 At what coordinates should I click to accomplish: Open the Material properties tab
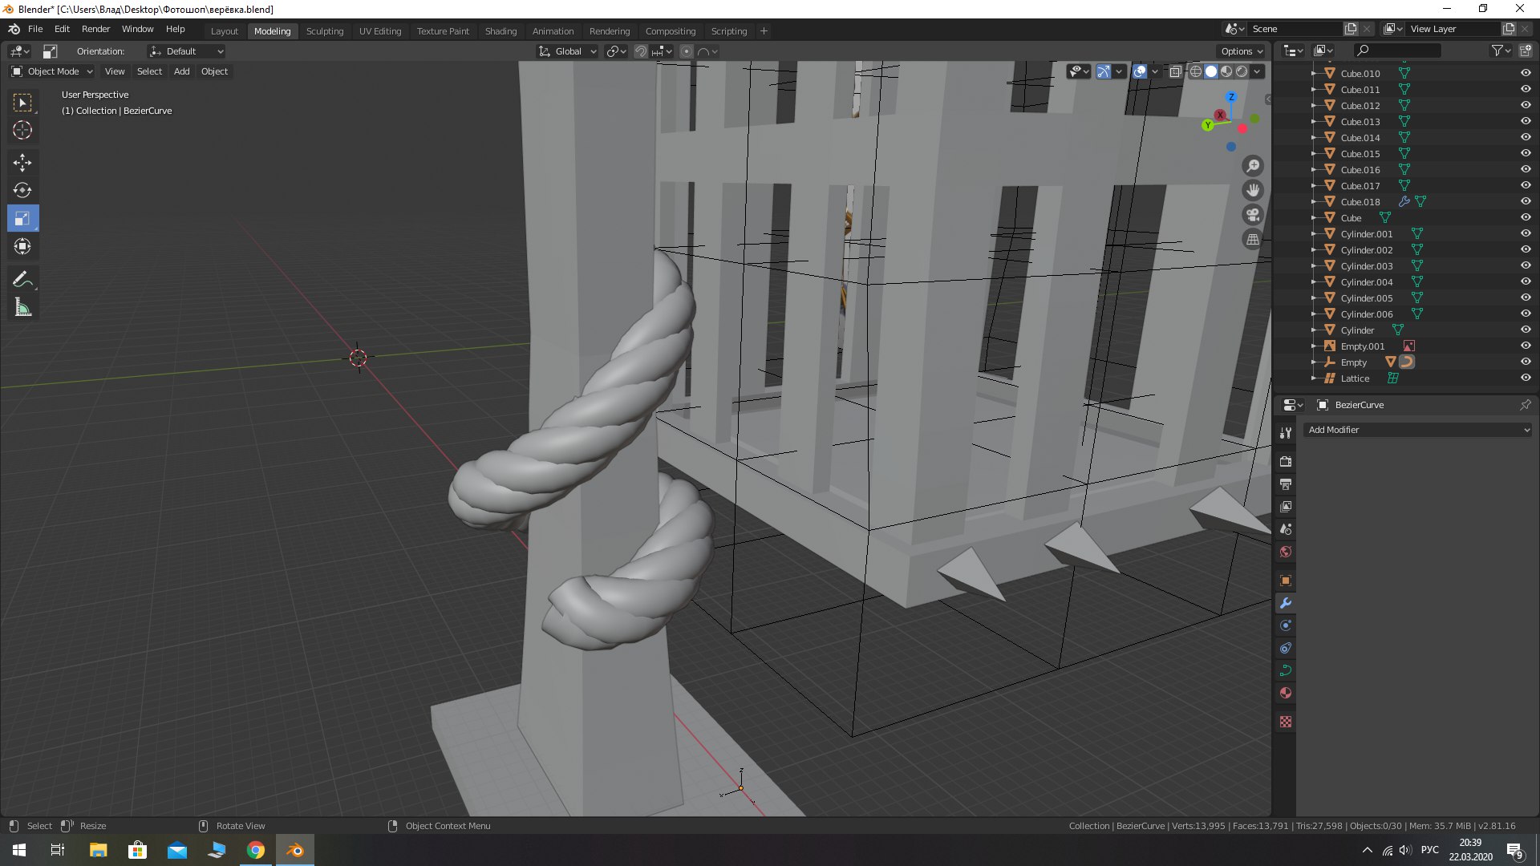1286,693
